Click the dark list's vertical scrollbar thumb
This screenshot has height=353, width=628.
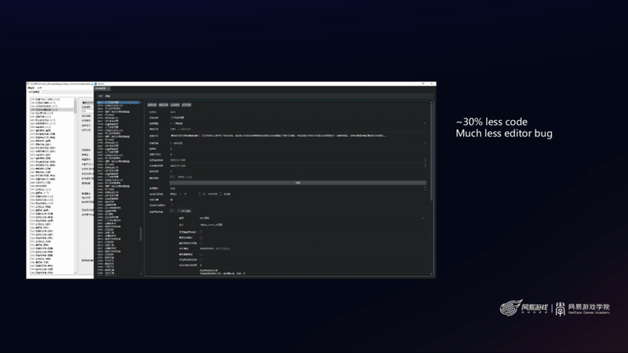point(141,234)
